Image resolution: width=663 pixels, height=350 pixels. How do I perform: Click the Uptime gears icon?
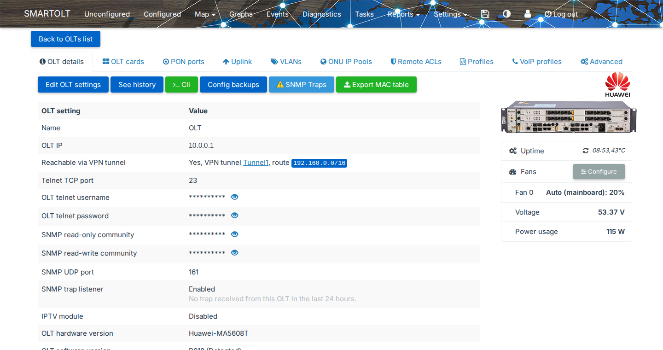[x=513, y=151]
